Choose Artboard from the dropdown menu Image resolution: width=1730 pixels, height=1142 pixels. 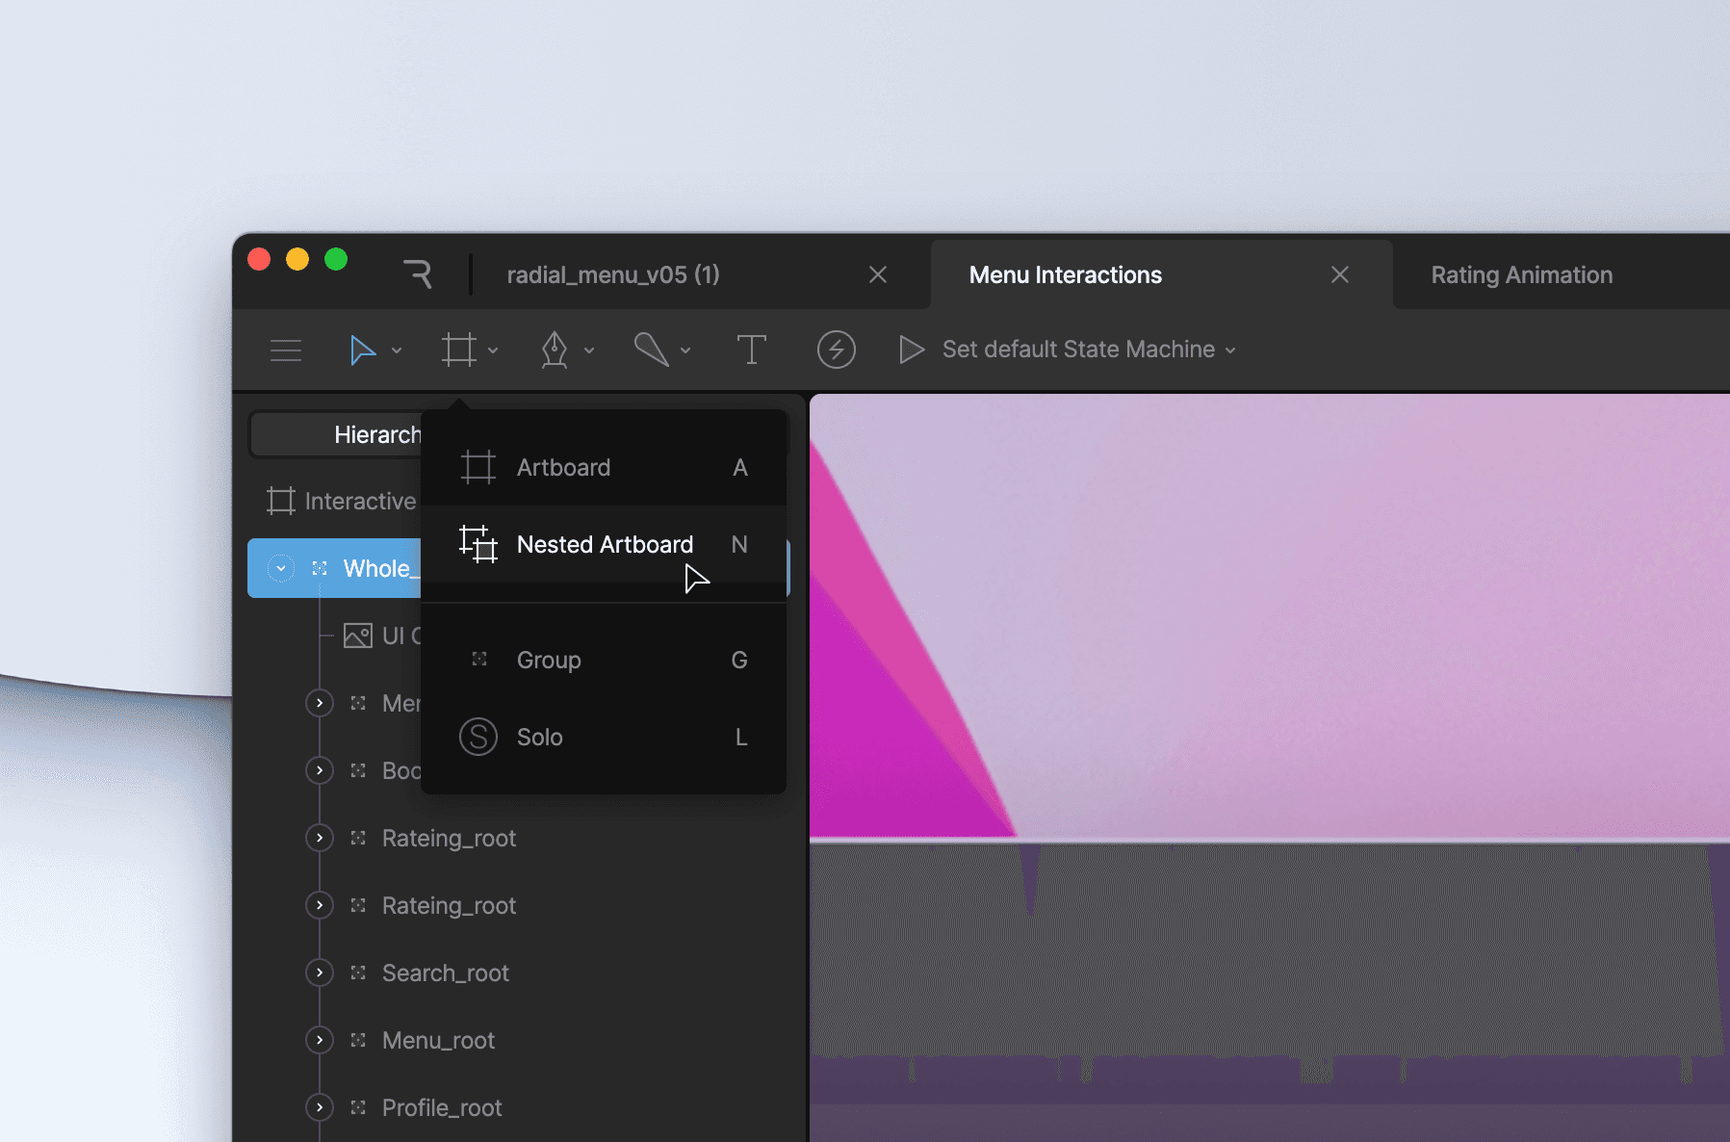[604, 467]
